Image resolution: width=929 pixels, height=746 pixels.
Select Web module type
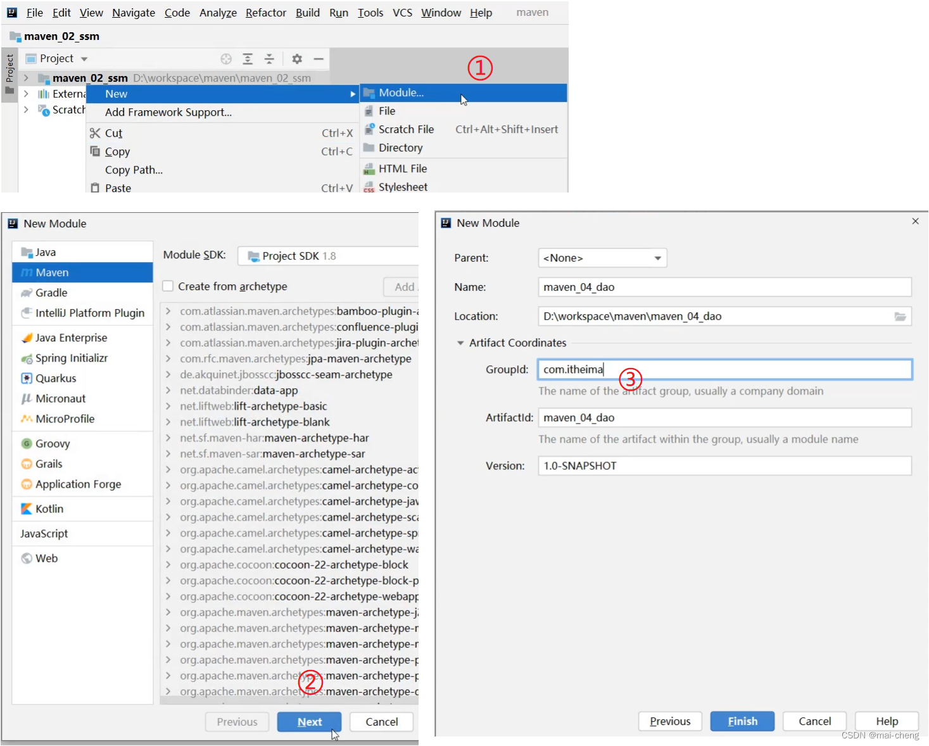tap(82, 558)
